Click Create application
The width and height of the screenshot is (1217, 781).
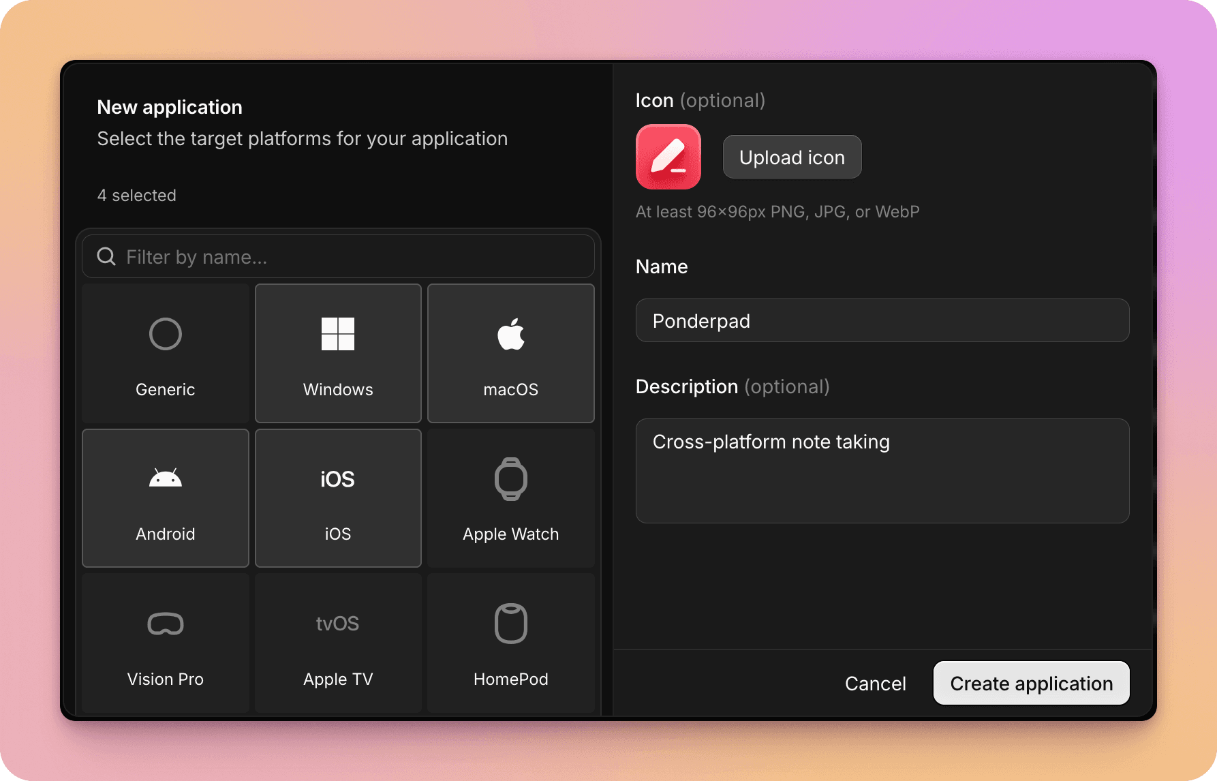1031,683
